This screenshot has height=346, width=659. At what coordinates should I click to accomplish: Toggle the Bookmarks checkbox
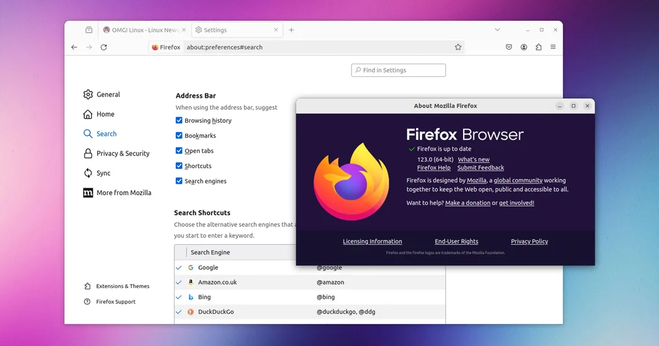click(x=179, y=135)
